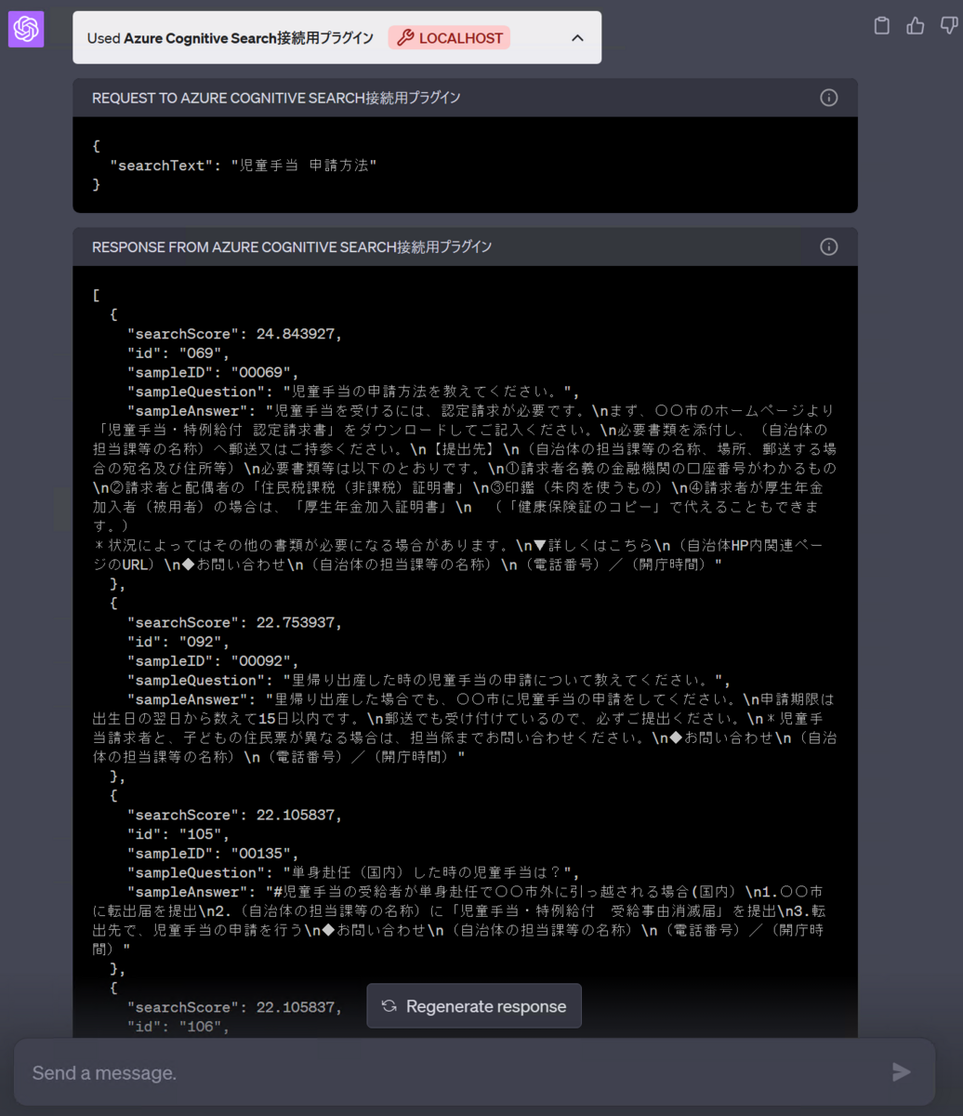Click the REQUEST TO AZURE COGNITIVE SEARCH header
963x1116 pixels.
[276, 98]
